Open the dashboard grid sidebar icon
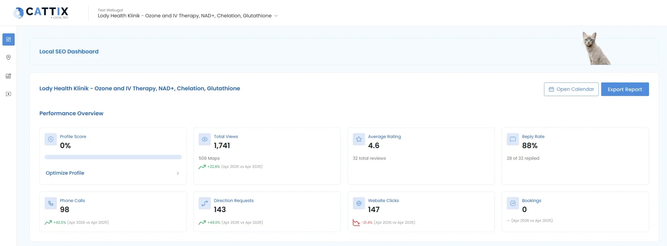Screen dimensions: 667x246 coord(9,40)
